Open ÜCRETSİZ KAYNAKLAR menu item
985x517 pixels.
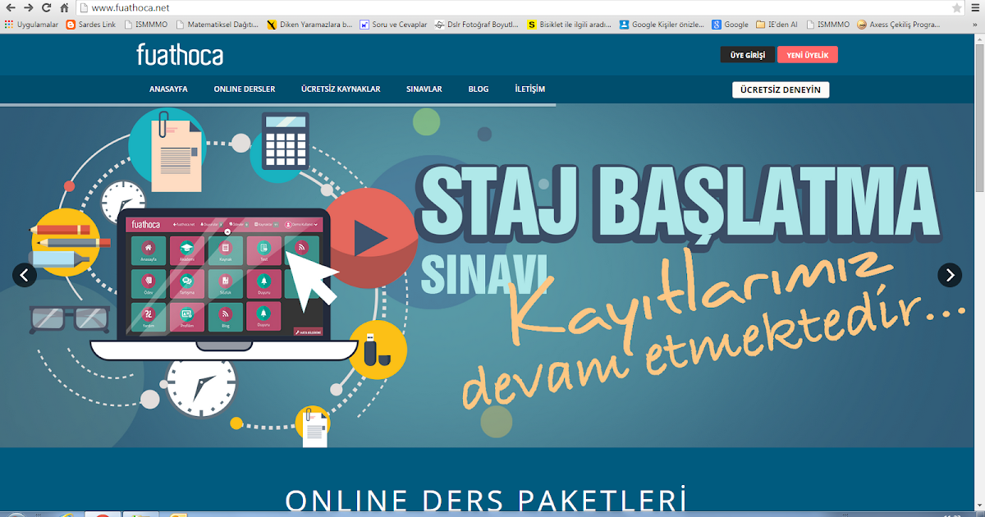[x=341, y=89]
